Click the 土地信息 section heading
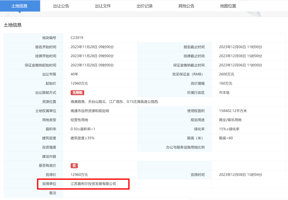 coord(13,25)
